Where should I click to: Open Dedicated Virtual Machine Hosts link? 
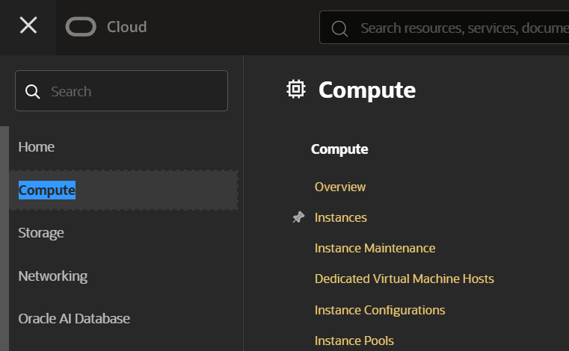point(405,279)
